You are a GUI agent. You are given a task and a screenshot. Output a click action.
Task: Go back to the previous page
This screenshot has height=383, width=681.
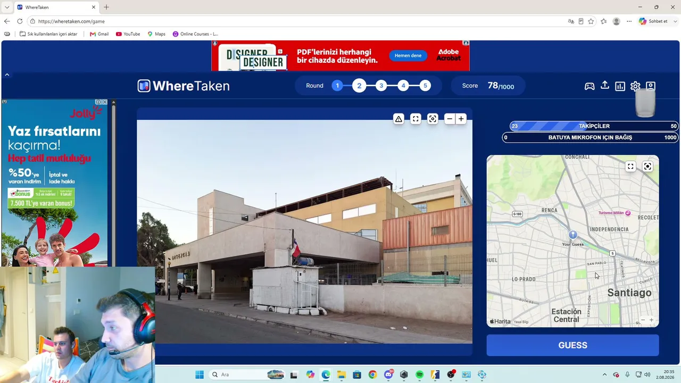7,21
